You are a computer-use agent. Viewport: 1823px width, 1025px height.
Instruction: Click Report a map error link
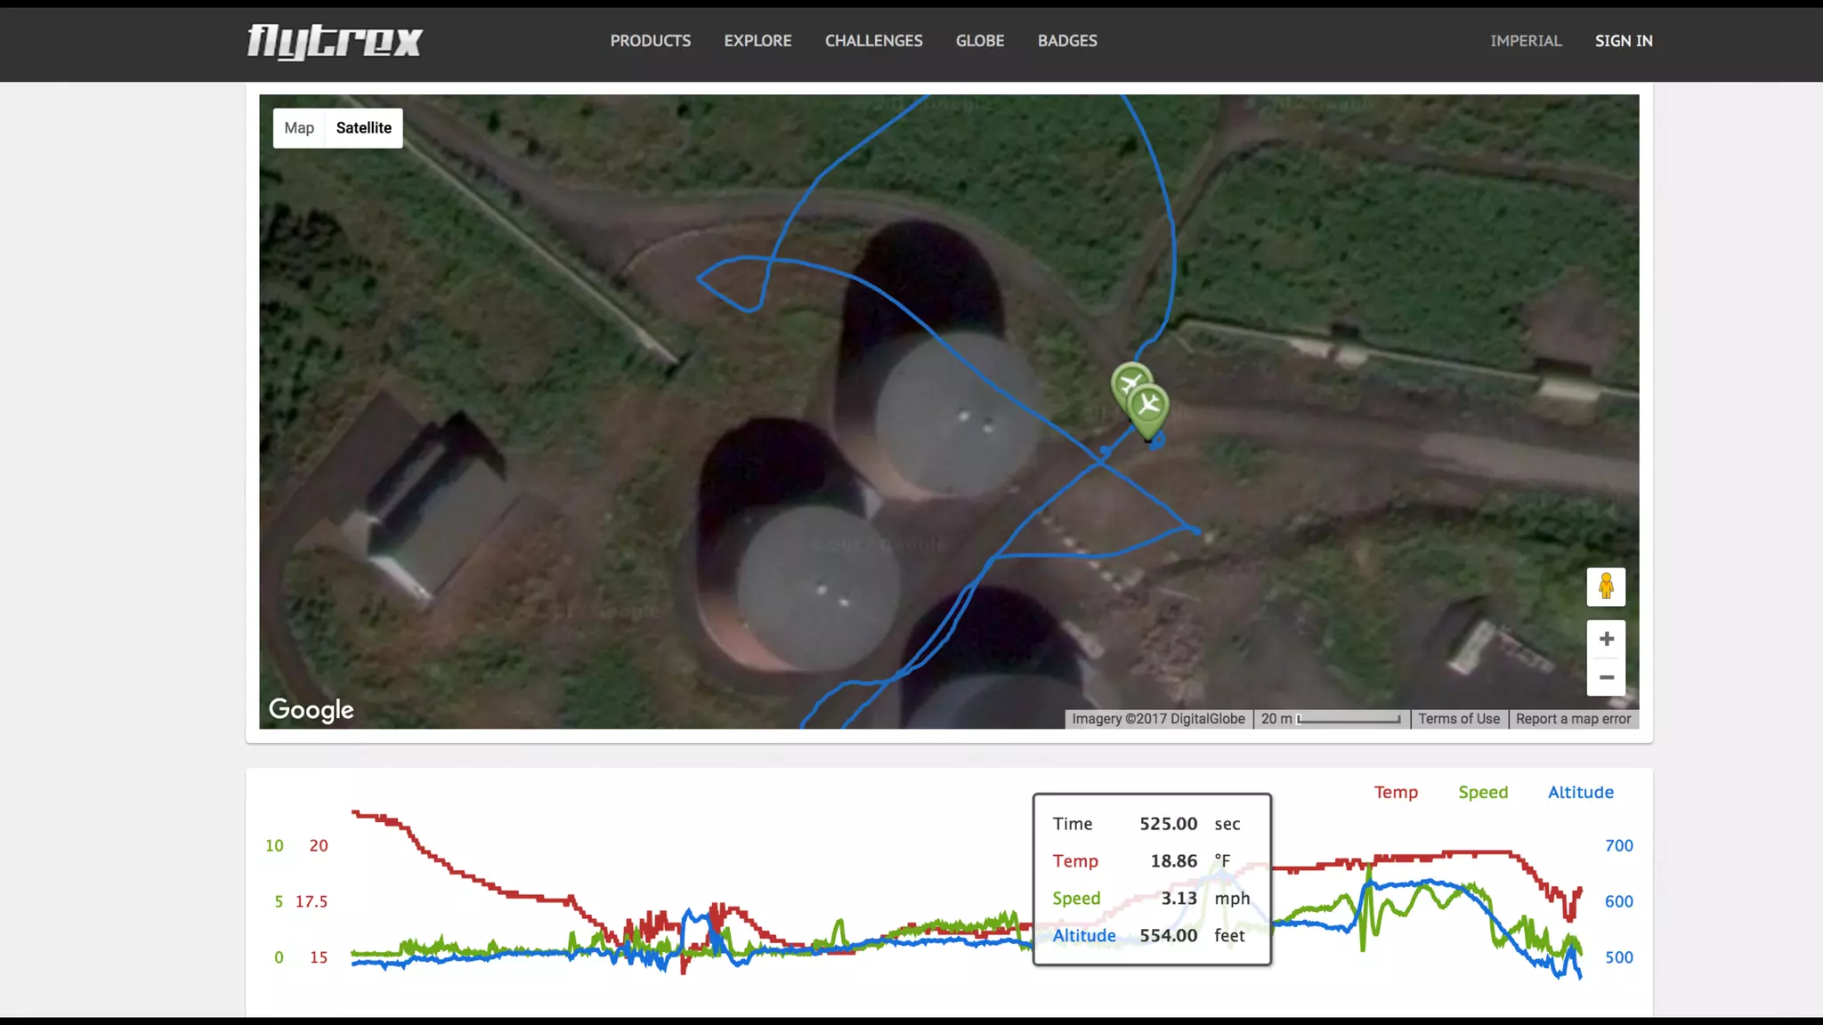pos(1573,719)
